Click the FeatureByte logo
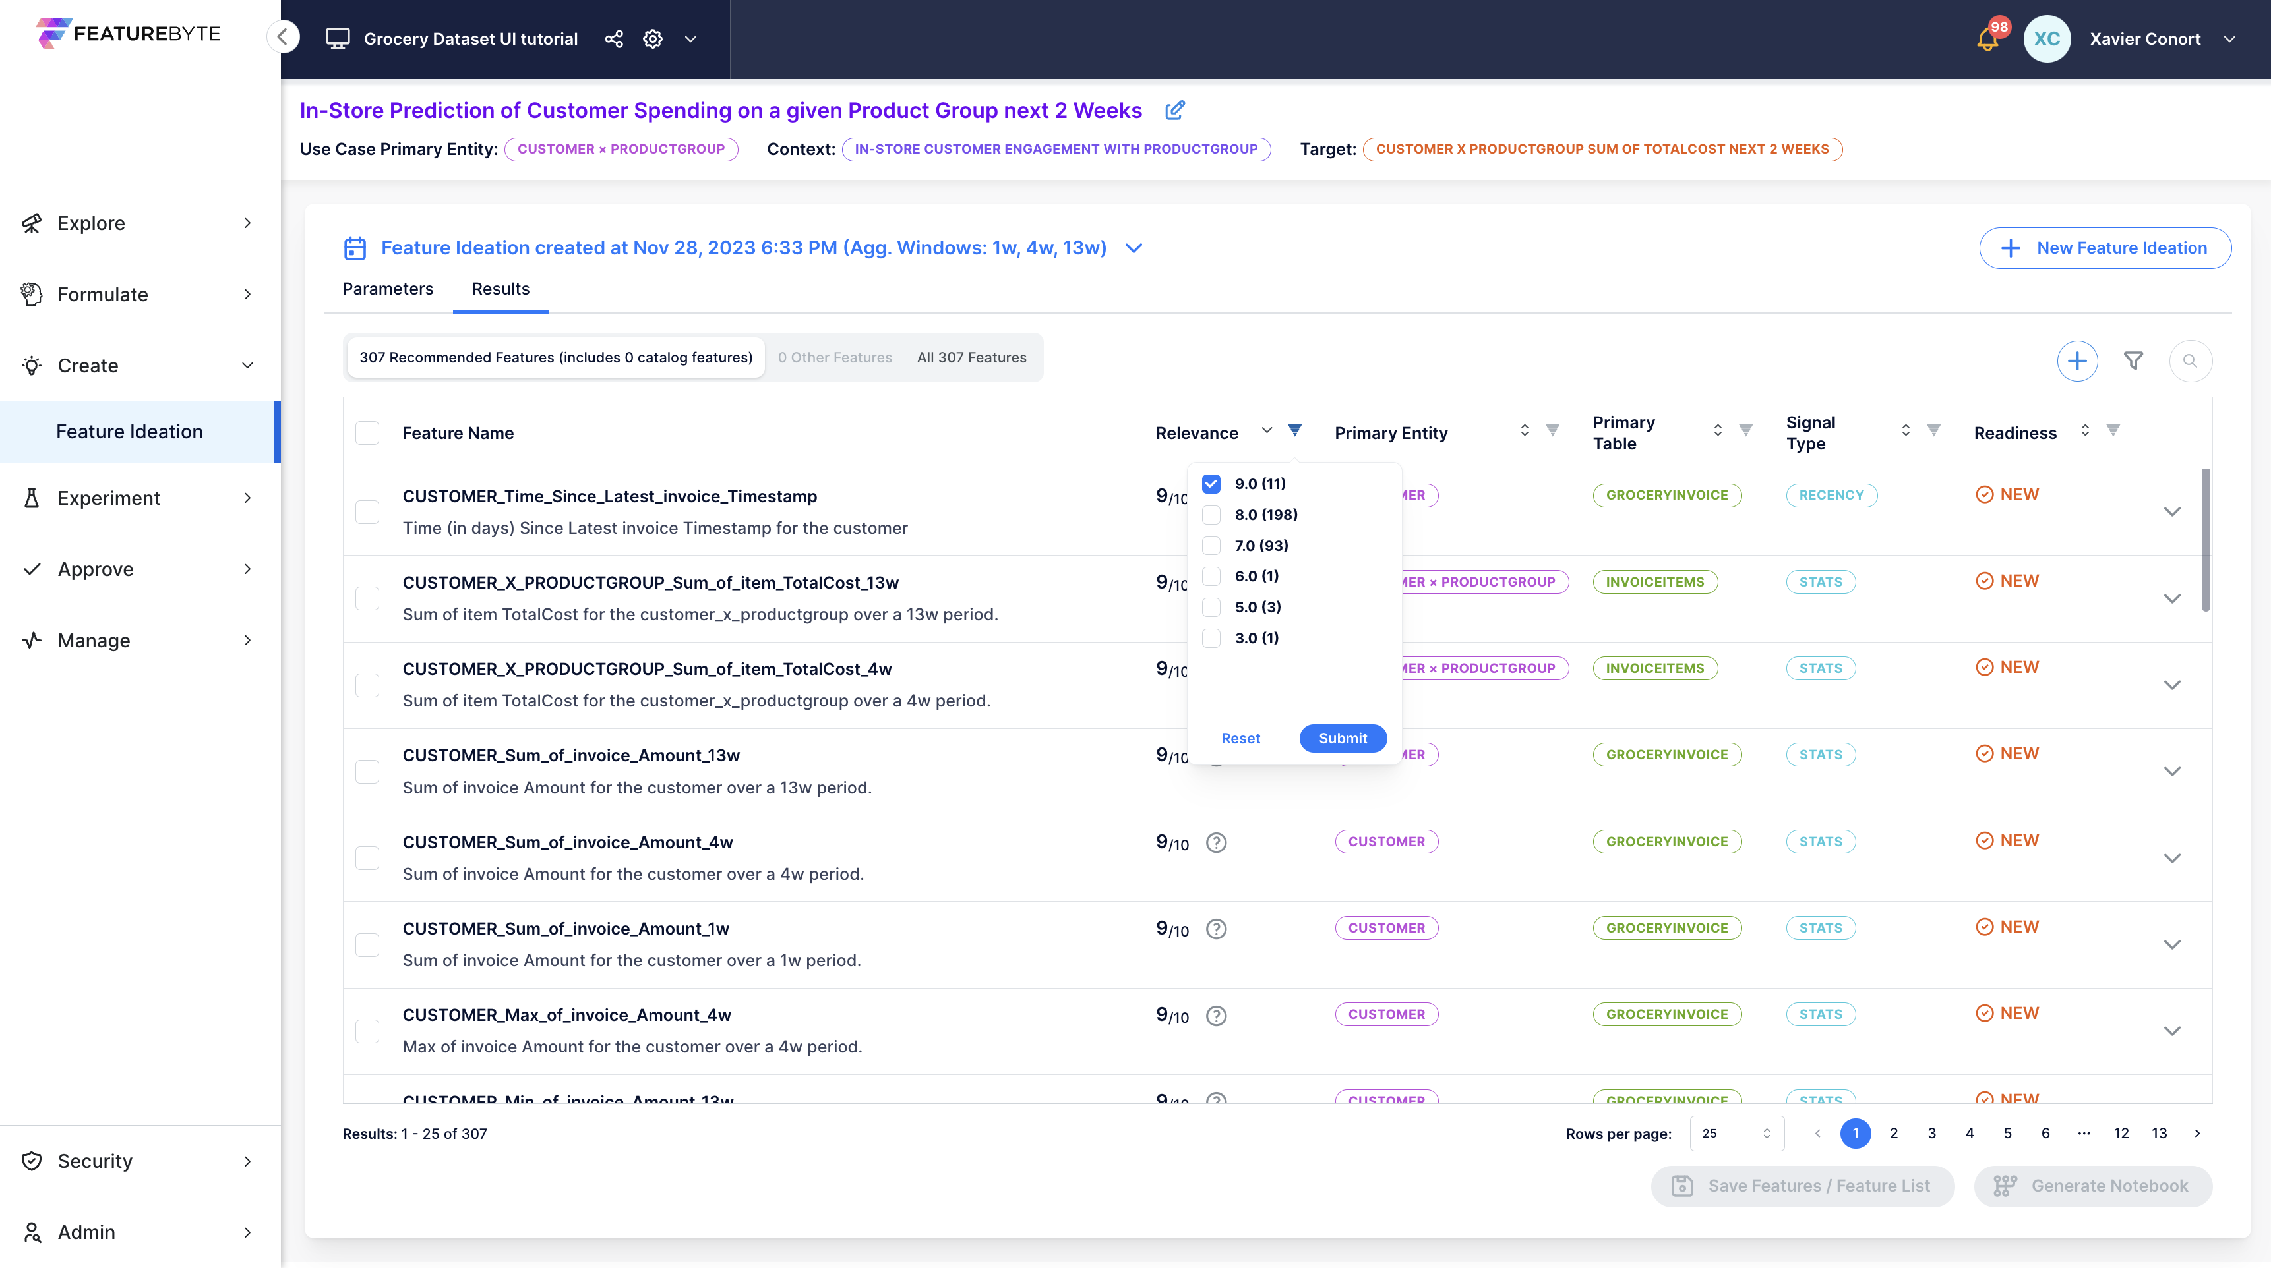This screenshot has width=2271, height=1268. click(129, 34)
